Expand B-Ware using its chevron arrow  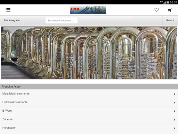(174, 111)
